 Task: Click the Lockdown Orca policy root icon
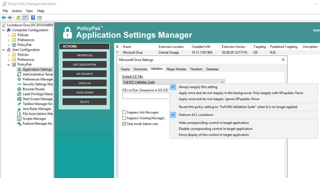pyautogui.click(x=4, y=25)
